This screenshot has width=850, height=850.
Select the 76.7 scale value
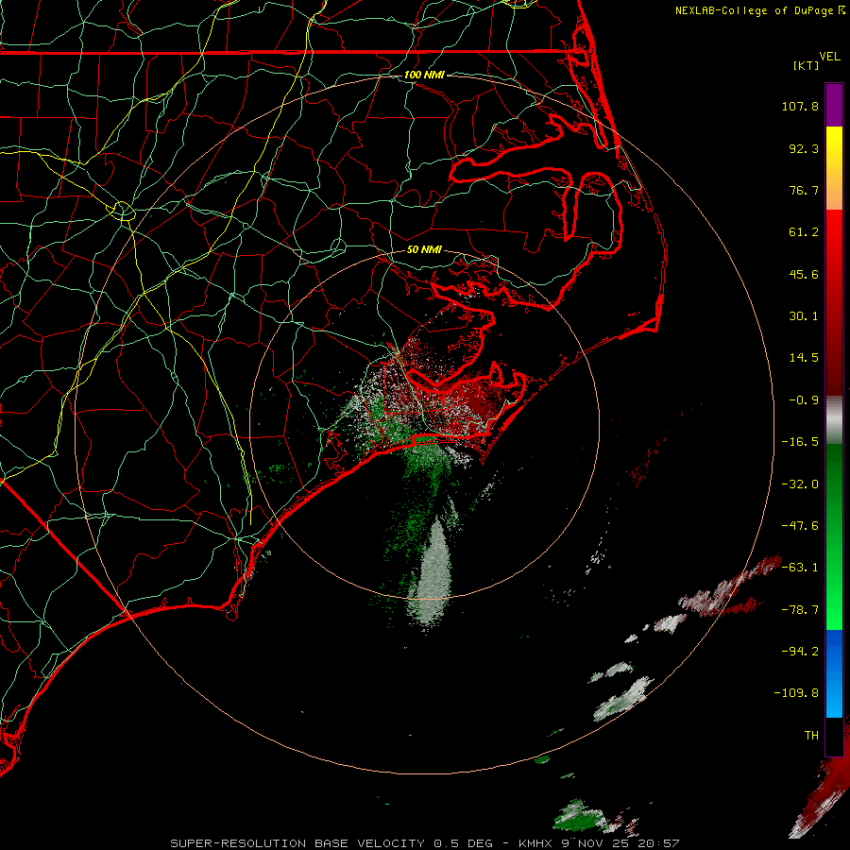804,190
